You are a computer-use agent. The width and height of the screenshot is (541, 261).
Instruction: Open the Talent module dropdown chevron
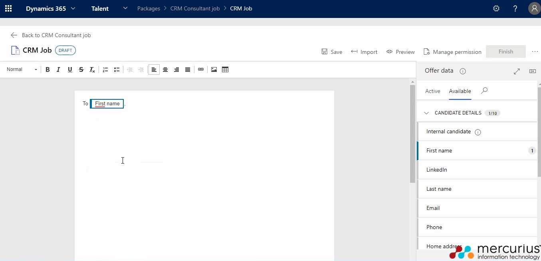coord(125,8)
